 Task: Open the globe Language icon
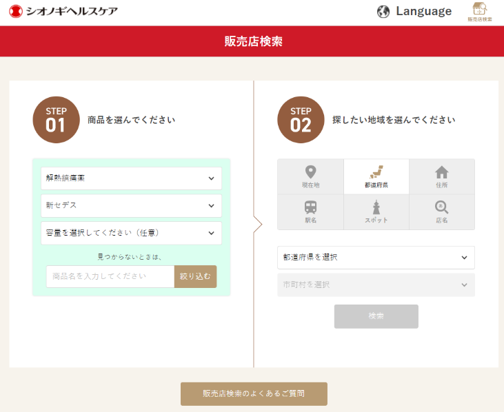coord(383,12)
